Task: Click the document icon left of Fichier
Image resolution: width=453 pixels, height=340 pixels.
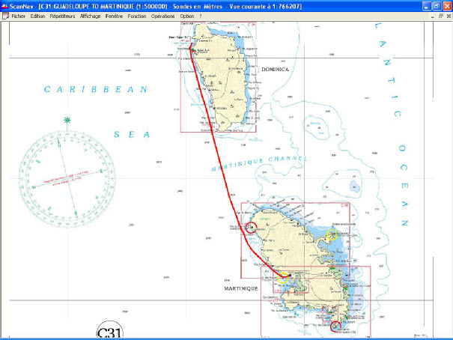Action: 5,16
